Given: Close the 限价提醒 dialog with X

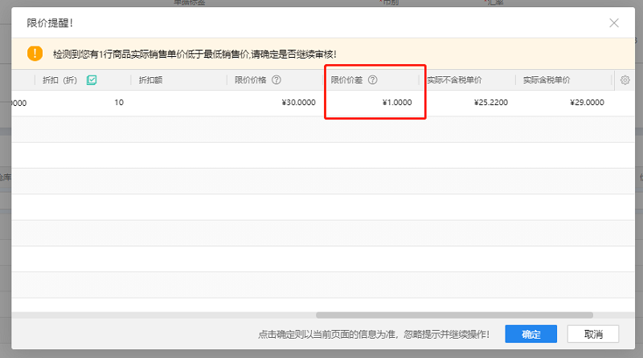Looking at the screenshot, I should click(614, 23).
